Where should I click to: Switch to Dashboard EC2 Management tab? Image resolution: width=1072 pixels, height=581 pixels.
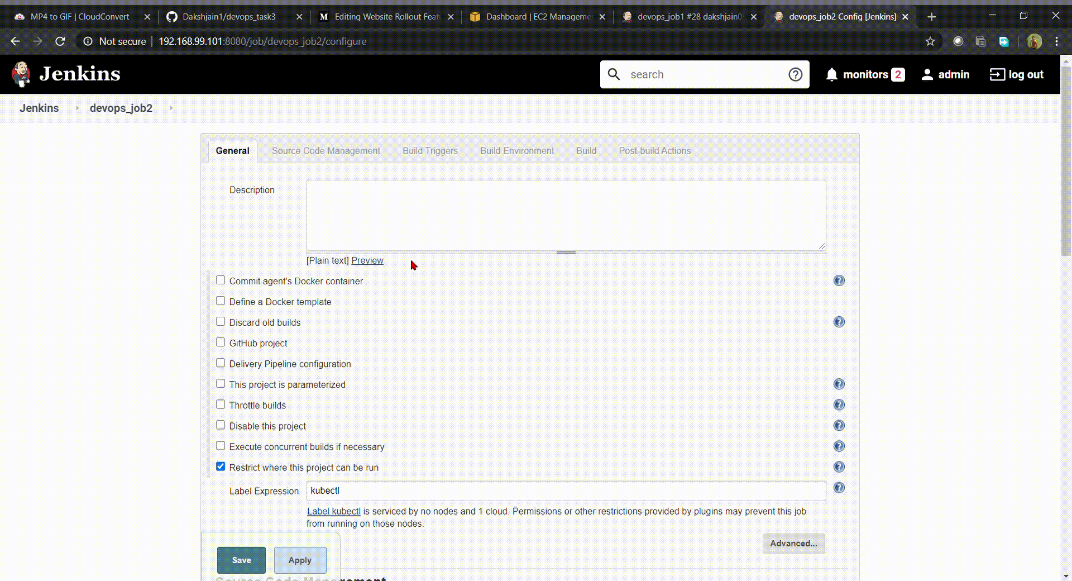(538, 17)
